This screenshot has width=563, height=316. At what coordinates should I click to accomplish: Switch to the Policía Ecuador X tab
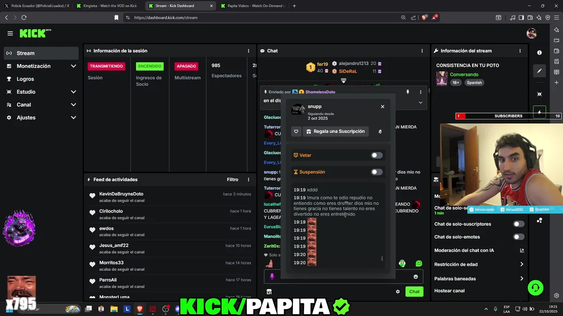pyautogui.click(x=36, y=6)
